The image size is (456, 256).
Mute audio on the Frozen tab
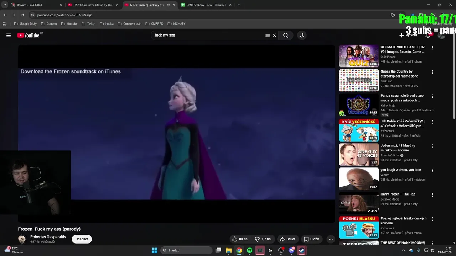[x=168, y=5]
